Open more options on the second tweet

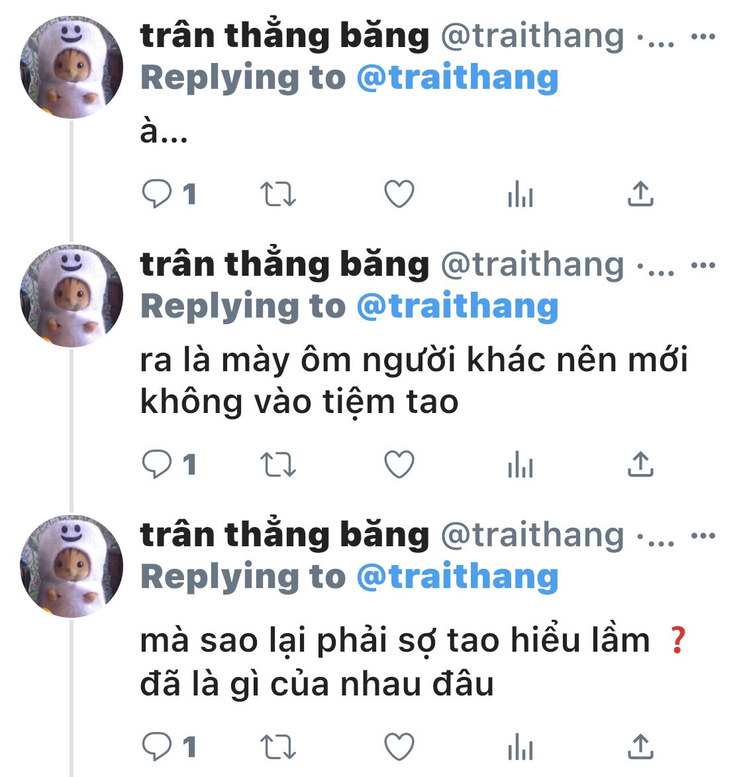[703, 265]
